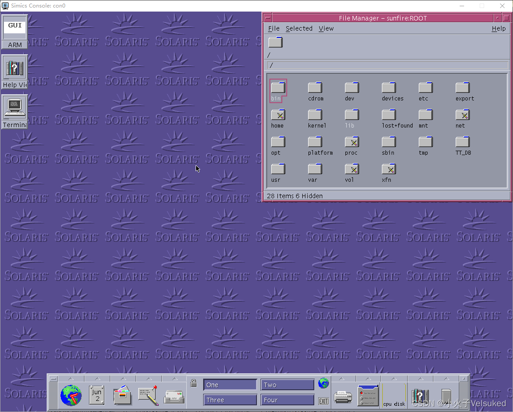
Task: Open the var folder icon
Action: (x=315, y=169)
